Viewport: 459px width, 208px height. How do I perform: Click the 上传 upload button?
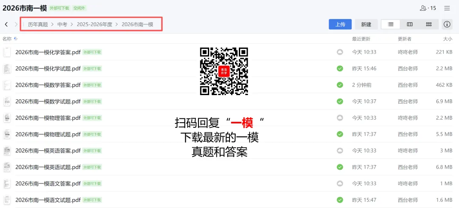(x=340, y=24)
